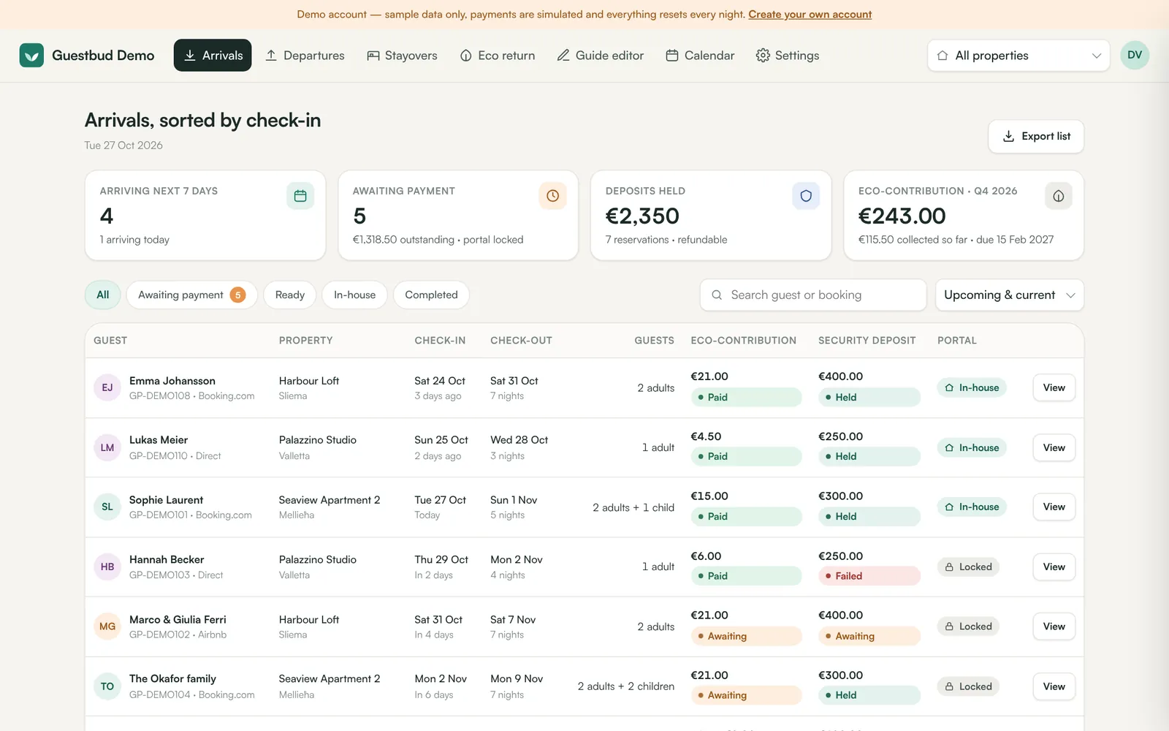The image size is (1169, 731).
Task: Click the EJ avatar for Emma Johansson
Action: 107,387
